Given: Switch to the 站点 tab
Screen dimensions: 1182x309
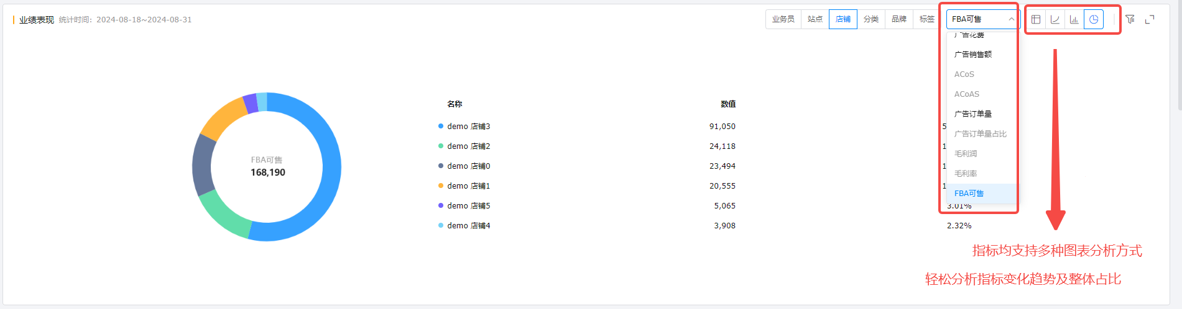Looking at the screenshot, I should tap(815, 19).
